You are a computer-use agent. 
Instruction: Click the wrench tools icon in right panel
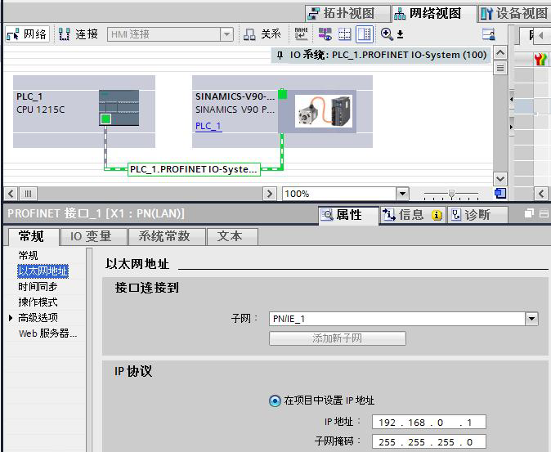541,59
